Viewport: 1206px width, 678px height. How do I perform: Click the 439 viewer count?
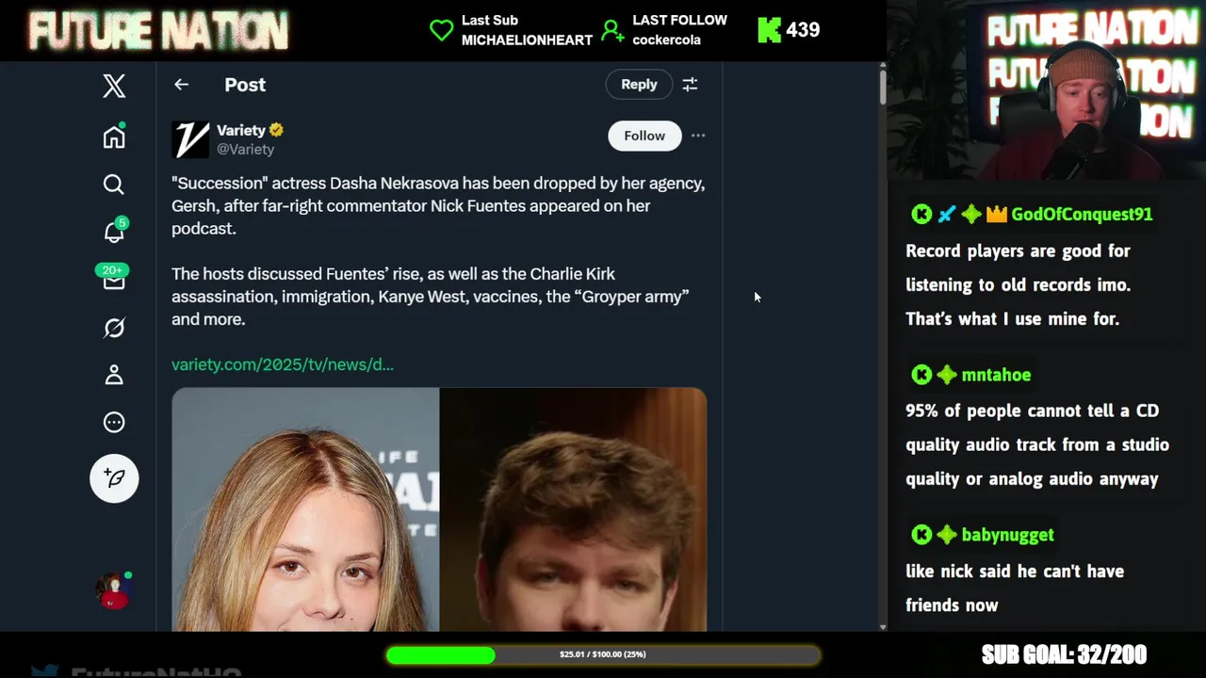pyautogui.click(x=803, y=30)
